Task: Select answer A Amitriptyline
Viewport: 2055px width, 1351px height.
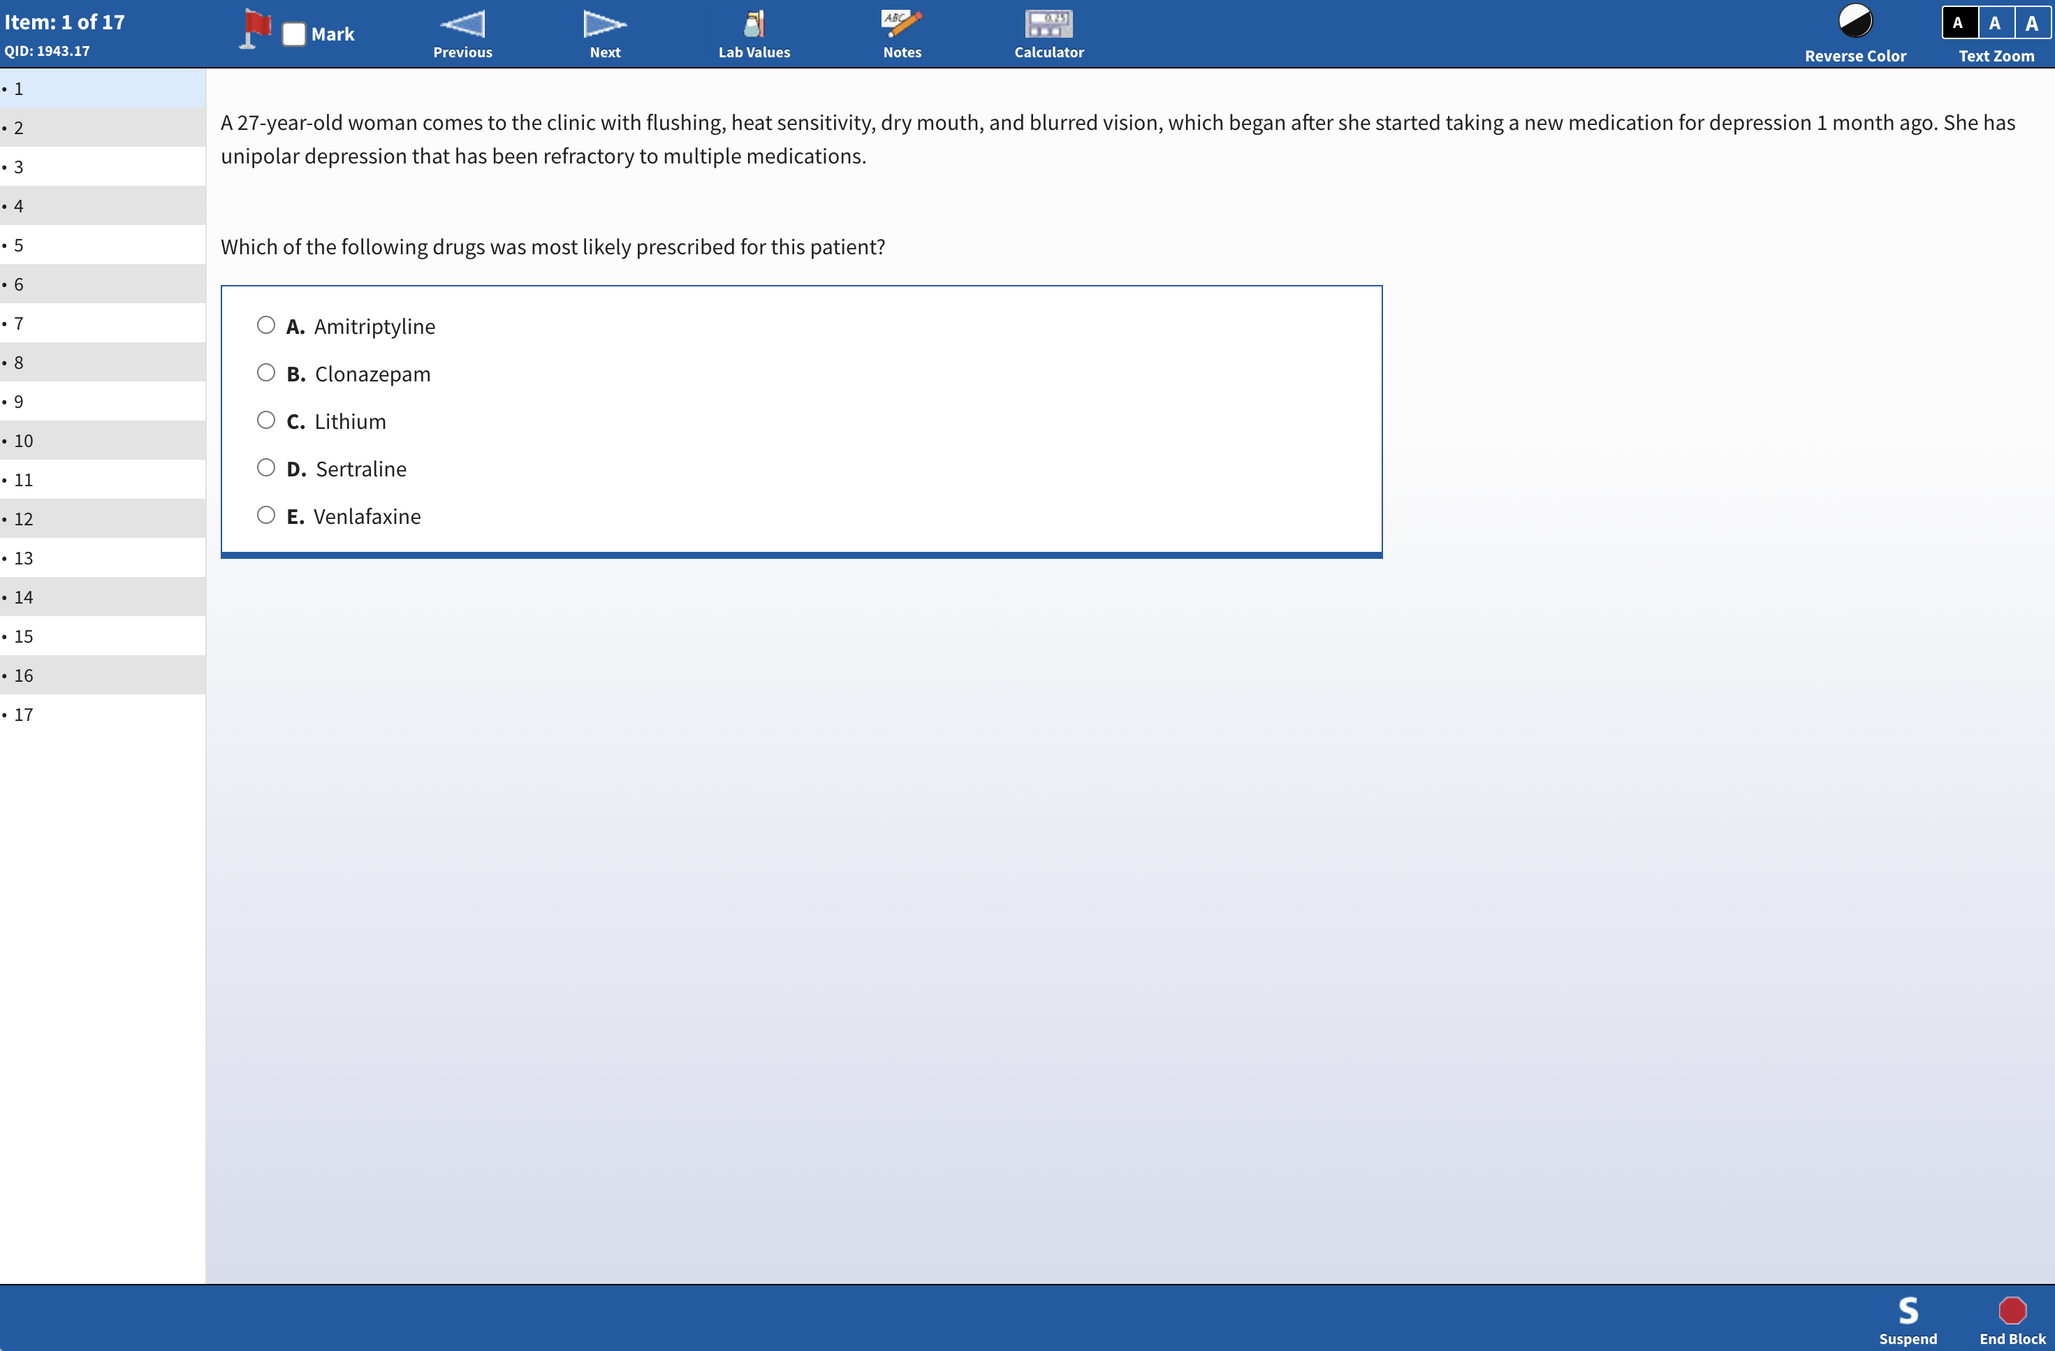Action: tap(266, 326)
